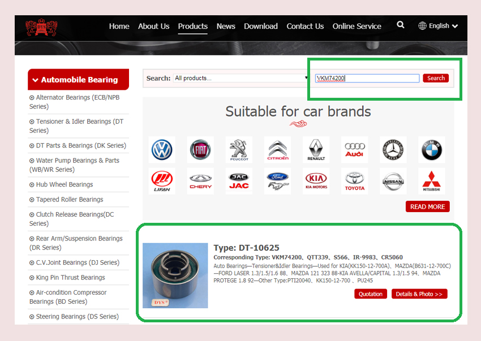Select the Mitsubishi brand logo
Image resolution: width=481 pixels, height=341 pixels.
431,181
